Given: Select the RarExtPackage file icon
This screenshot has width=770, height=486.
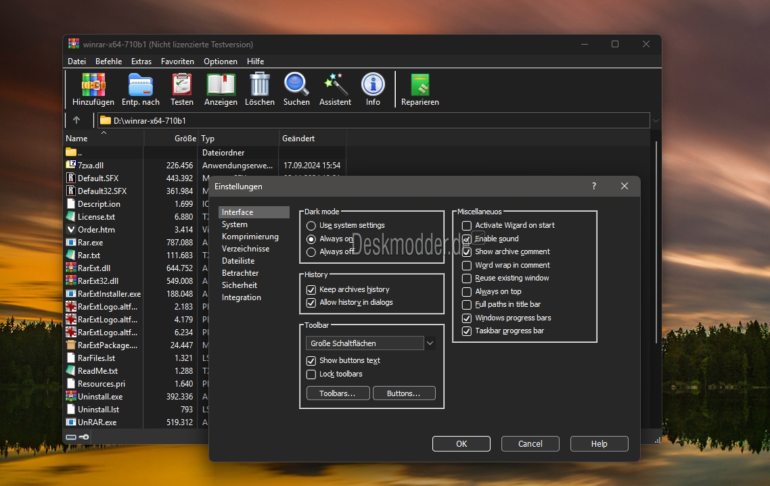Looking at the screenshot, I should [x=71, y=345].
